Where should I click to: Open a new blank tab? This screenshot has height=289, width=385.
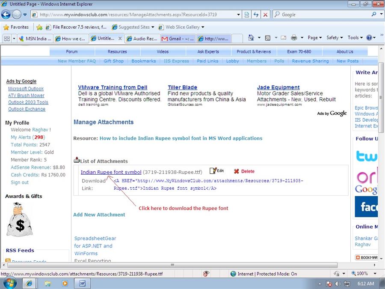[x=237, y=39]
